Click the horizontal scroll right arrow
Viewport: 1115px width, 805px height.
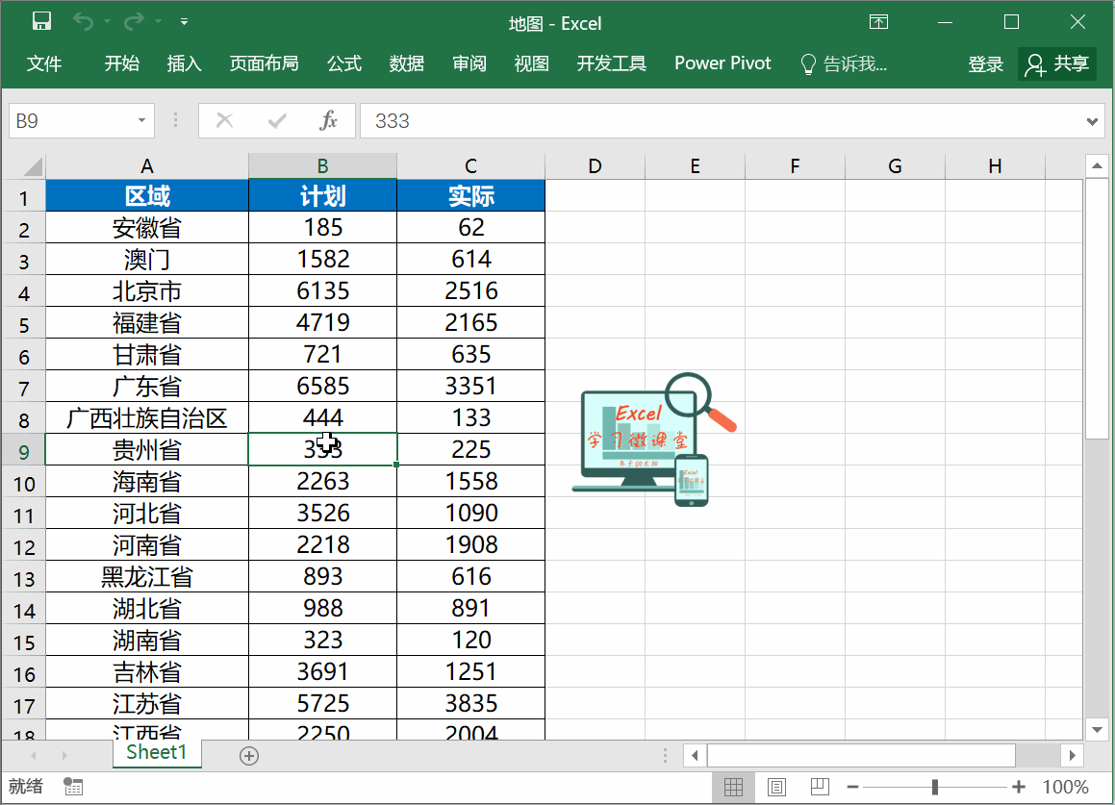[1073, 755]
